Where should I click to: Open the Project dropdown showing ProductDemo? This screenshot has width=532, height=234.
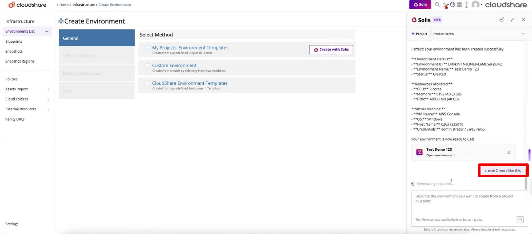click(479, 34)
